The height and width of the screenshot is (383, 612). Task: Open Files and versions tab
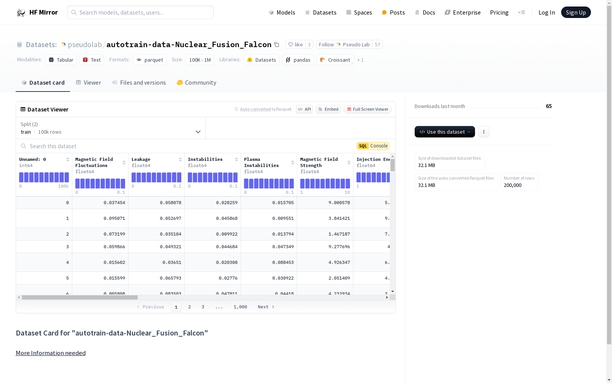tap(139, 83)
